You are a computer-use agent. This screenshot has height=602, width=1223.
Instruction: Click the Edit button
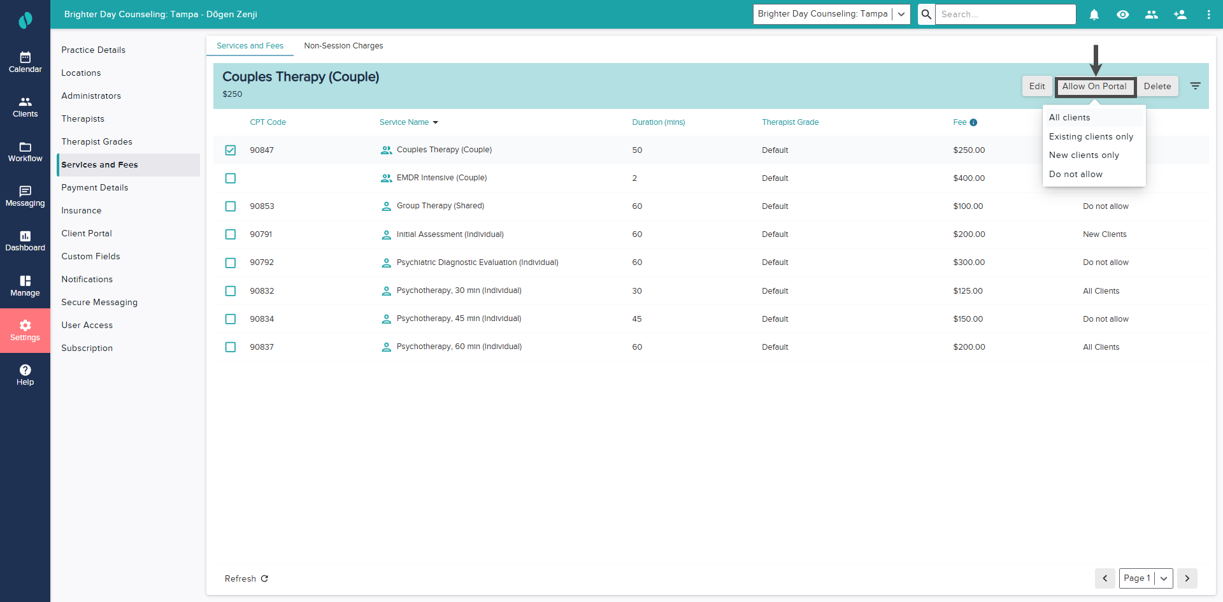(1037, 87)
